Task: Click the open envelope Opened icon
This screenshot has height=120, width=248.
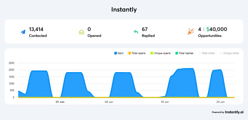Action: click(81, 32)
